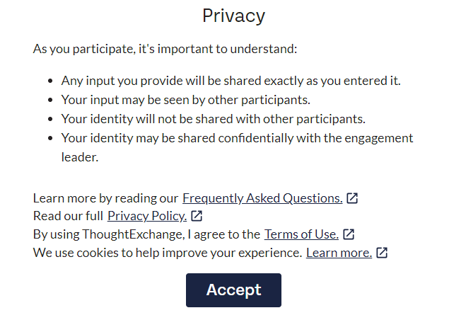Open the Terms of Use link
466x320 pixels.
click(x=301, y=234)
